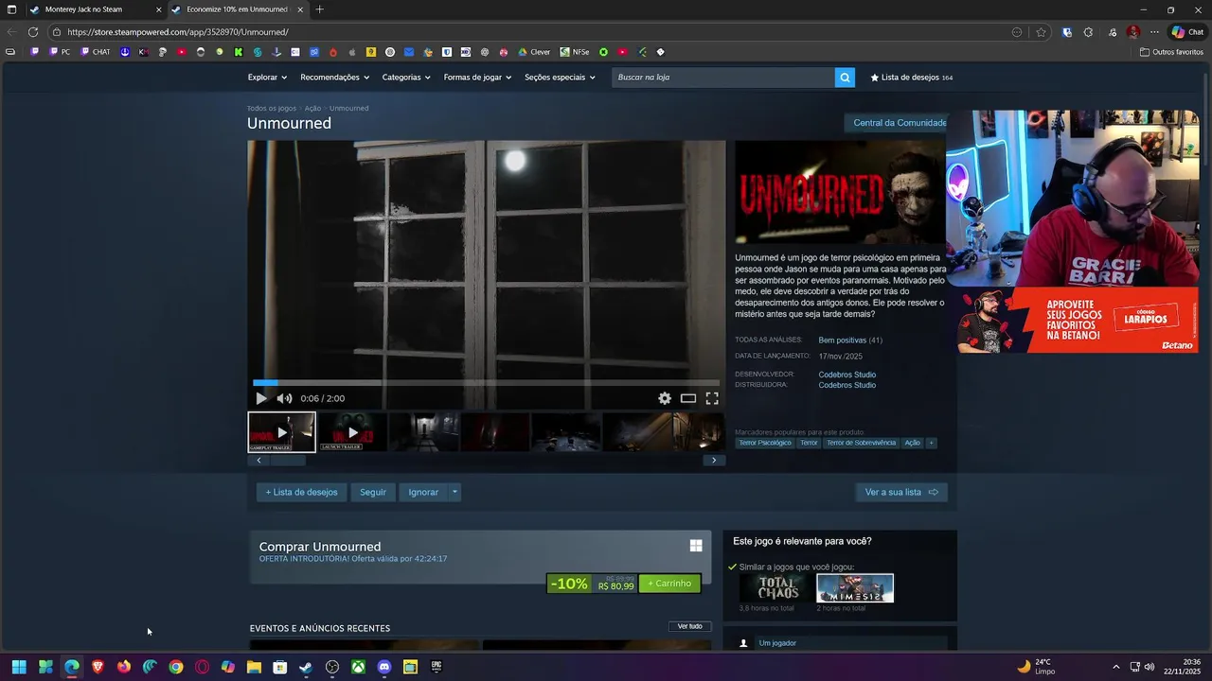Open the Seções especiais menu
Screen dimensions: 1212x681
click(x=560, y=78)
